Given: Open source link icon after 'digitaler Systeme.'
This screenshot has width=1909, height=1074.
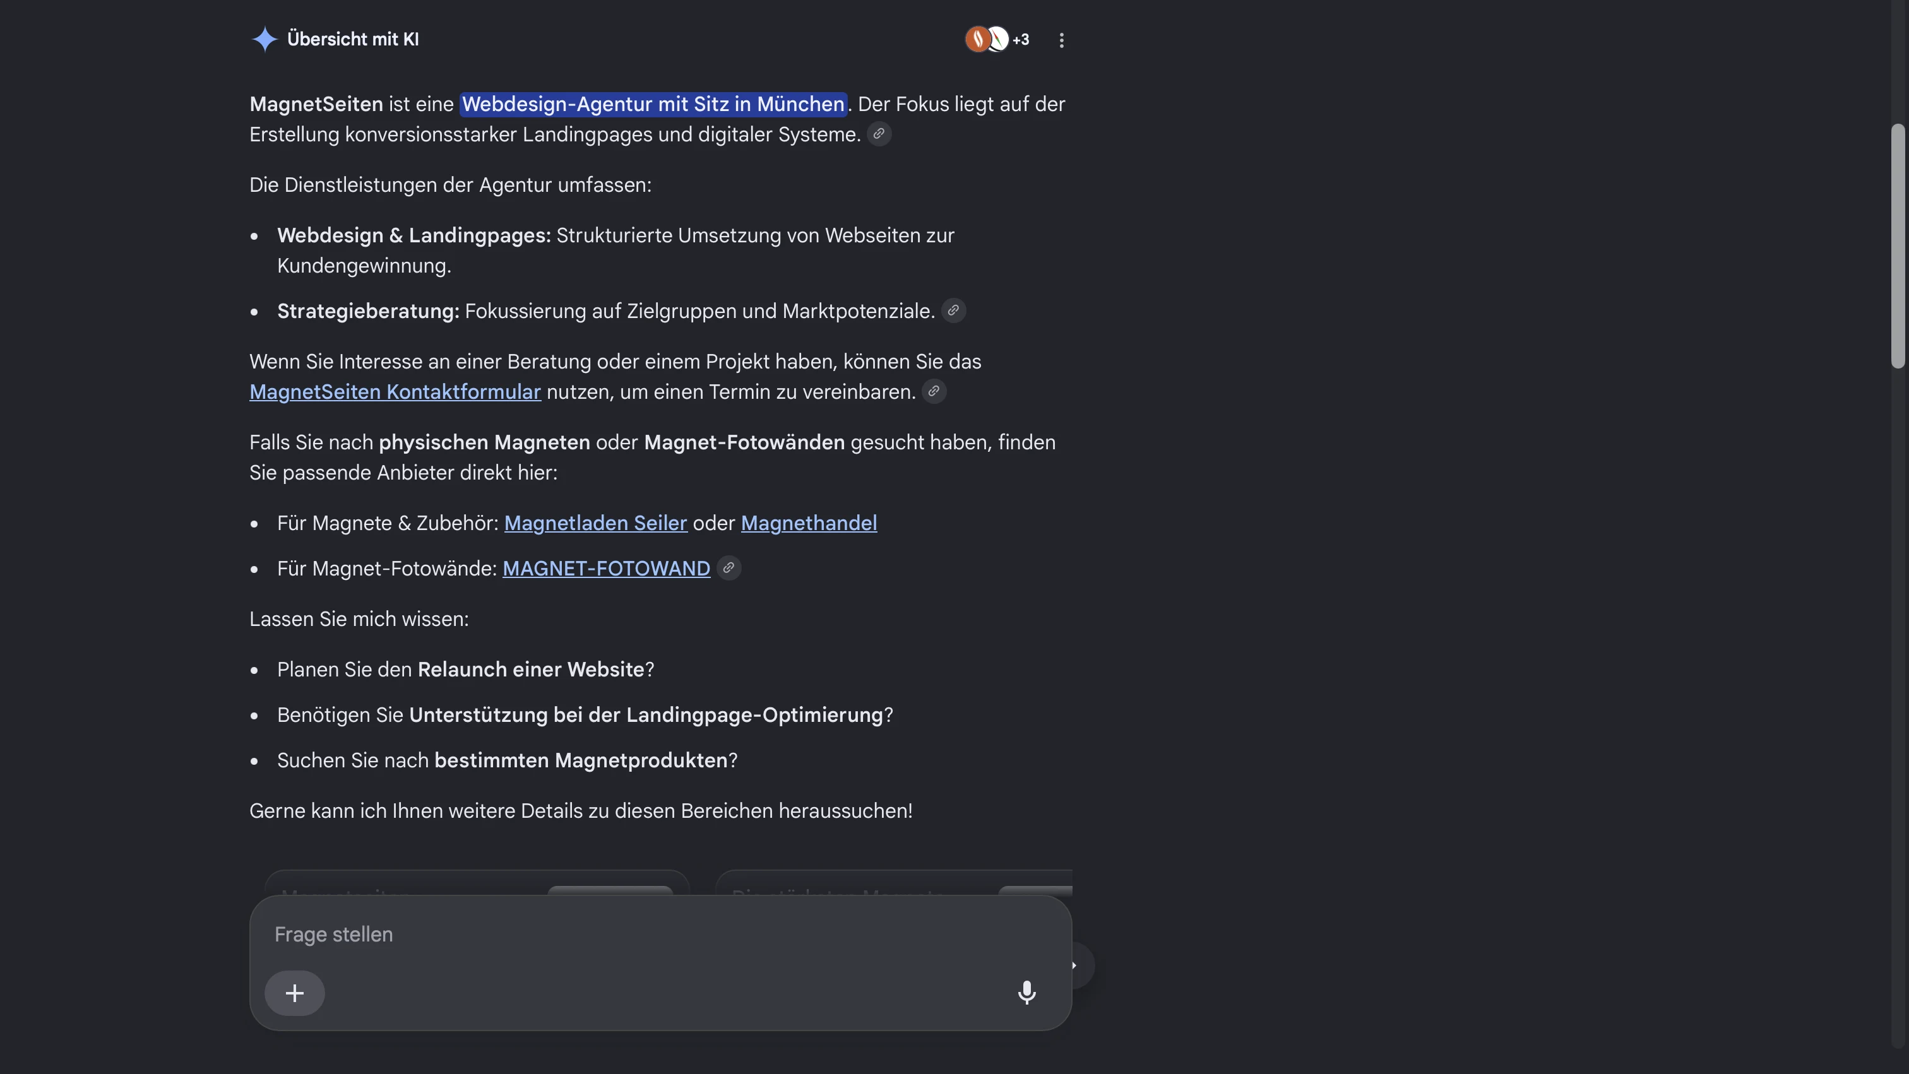Looking at the screenshot, I should pyautogui.click(x=879, y=134).
